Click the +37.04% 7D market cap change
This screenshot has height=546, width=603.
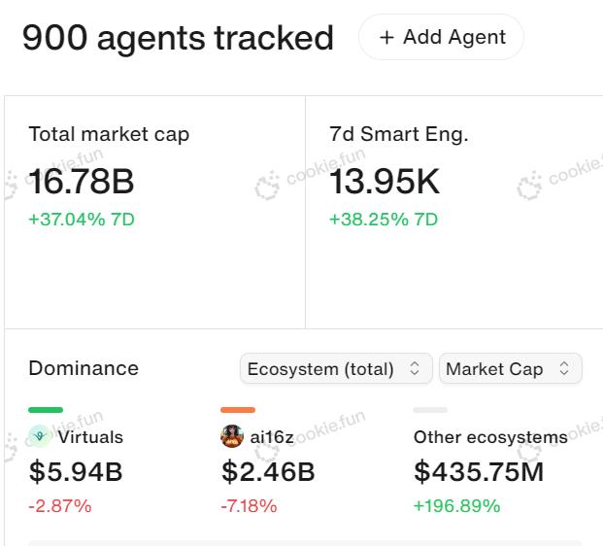point(82,220)
